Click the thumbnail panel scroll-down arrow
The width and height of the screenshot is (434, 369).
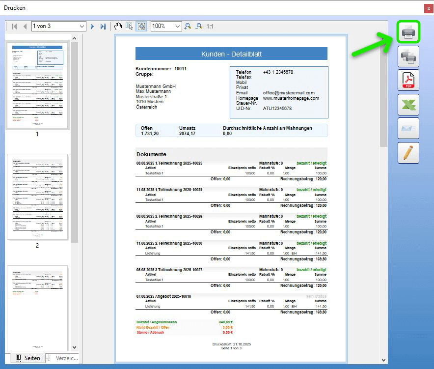75,347
